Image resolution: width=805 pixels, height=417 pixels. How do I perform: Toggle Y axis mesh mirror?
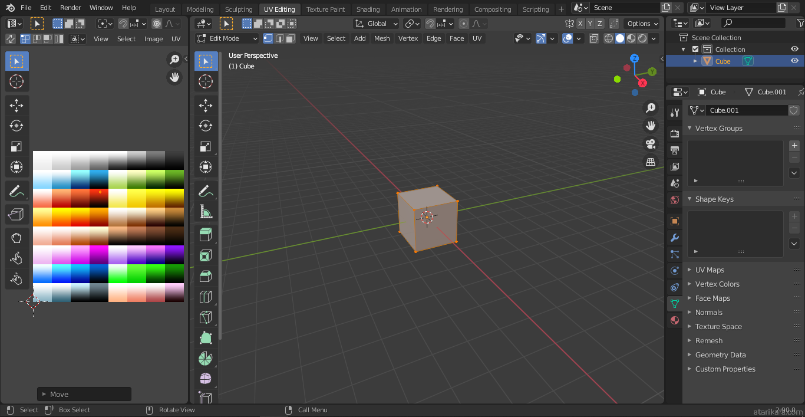click(x=590, y=24)
